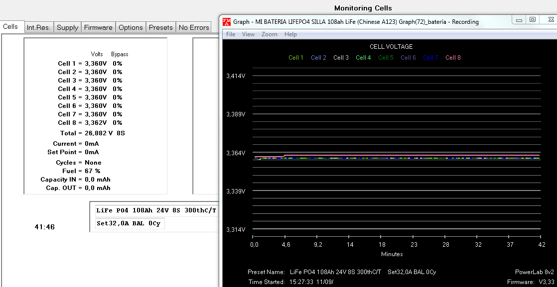Go to the Options tab
Image resolution: width=557 pixels, height=287 pixels.
pos(131,27)
